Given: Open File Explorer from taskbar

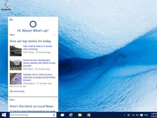Looking at the screenshot, I should click(80, 115).
